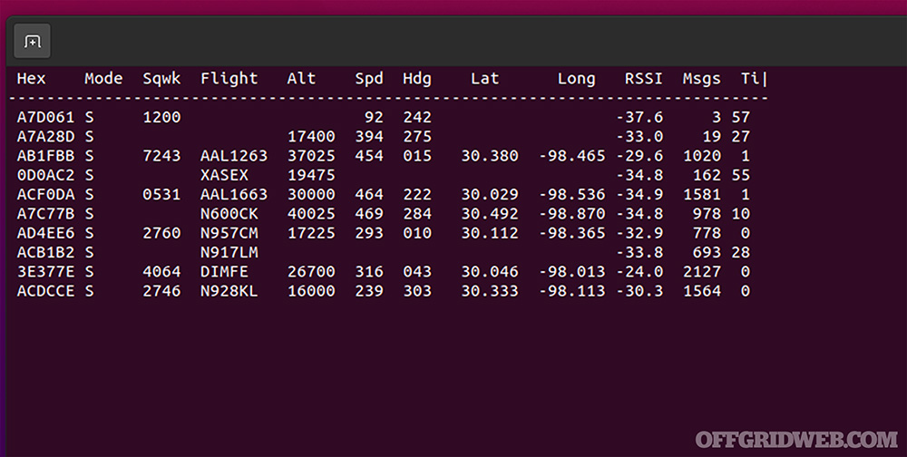Click the Flight column header
This screenshot has width=907, height=457.
click(x=229, y=79)
